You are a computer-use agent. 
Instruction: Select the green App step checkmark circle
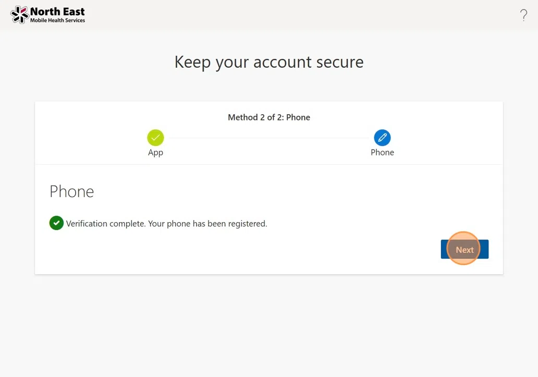(155, 138)
